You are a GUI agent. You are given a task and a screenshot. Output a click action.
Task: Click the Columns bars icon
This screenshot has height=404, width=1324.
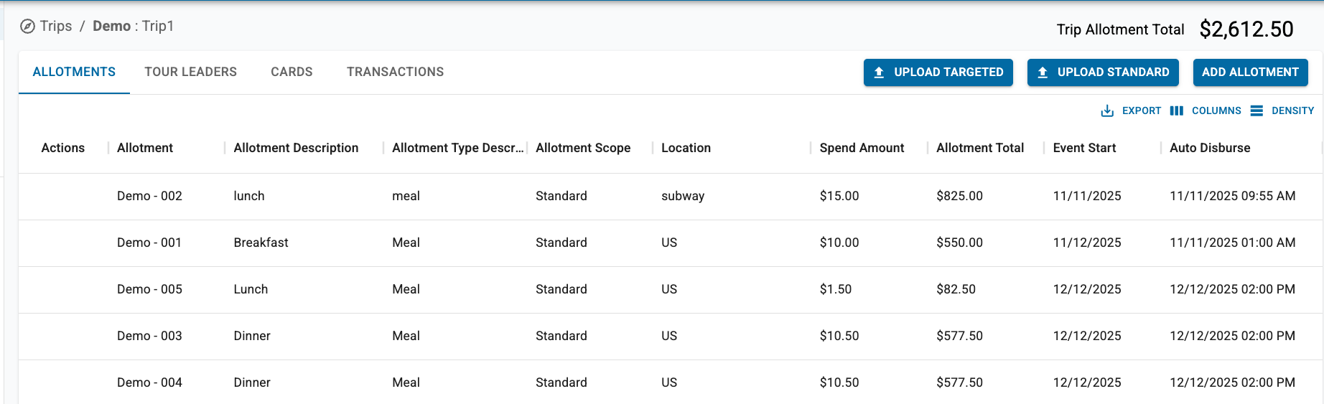click(x=1176, y=111)
